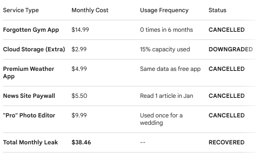Screen dimensions: 256x158
Task: Select the Usage Frequency column header
Action: 164,10
